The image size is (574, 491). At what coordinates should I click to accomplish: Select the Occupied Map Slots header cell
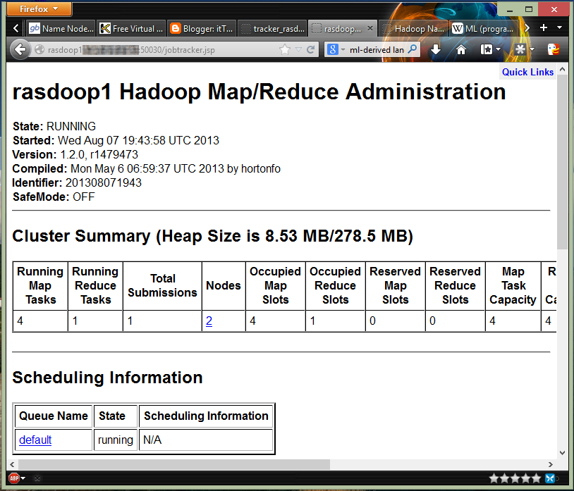[x=275, y=285]
